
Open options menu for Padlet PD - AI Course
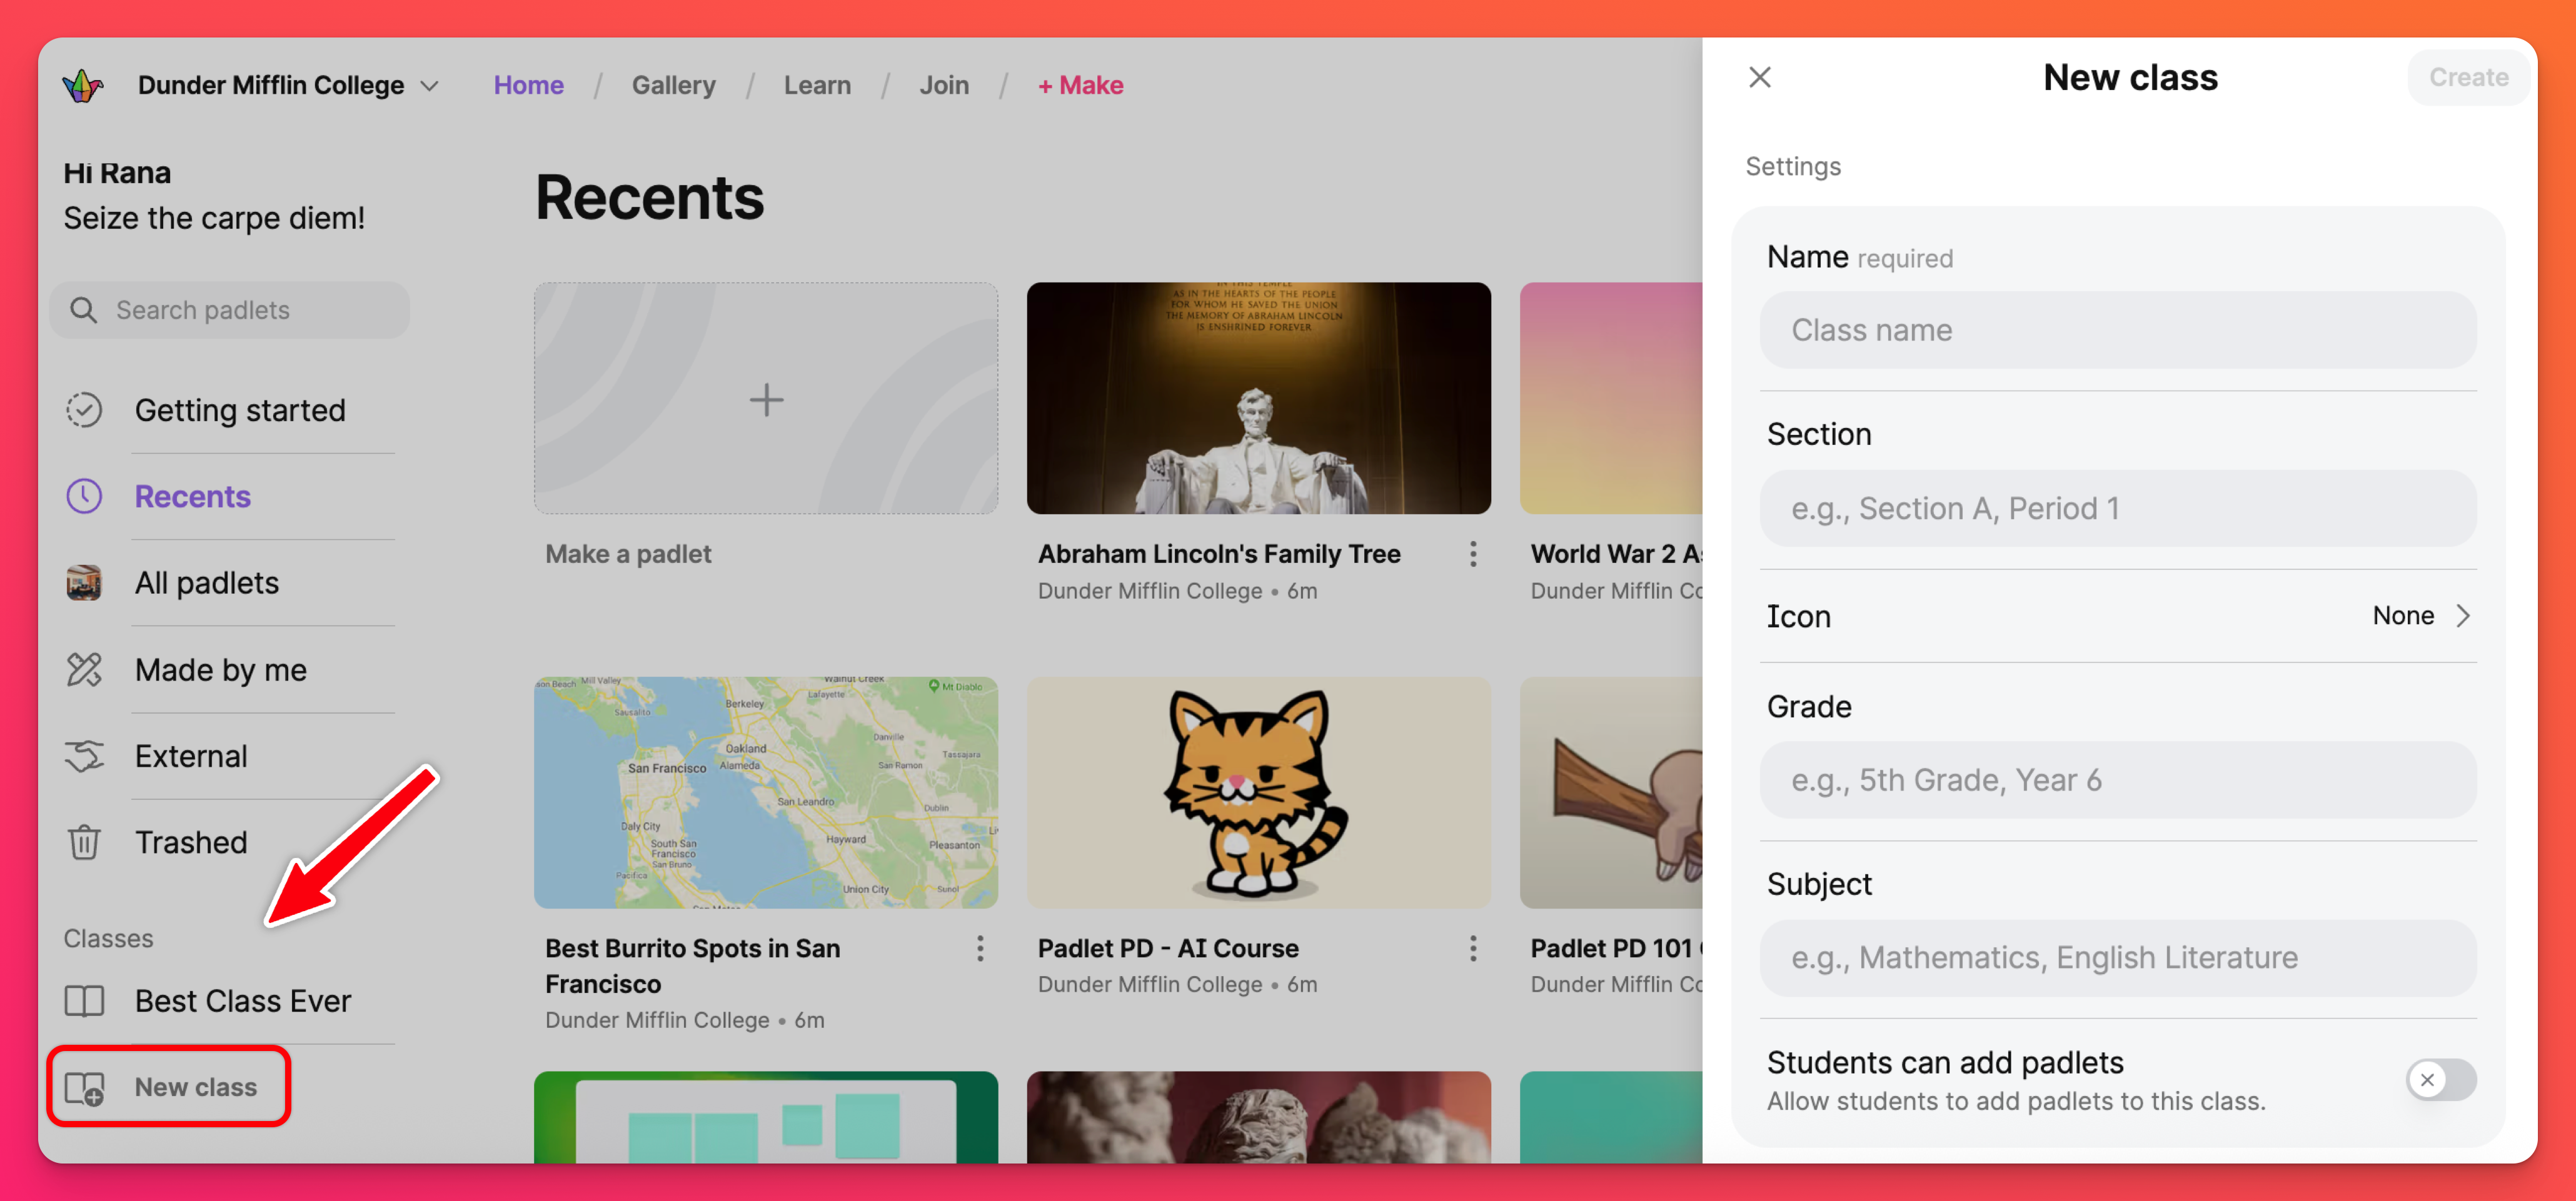point(1472,948)
